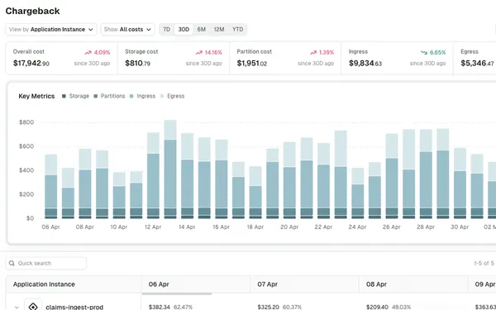496x310 pixels.
Task: Click the Partitions legend color swatch
Action: coord(96,96)
